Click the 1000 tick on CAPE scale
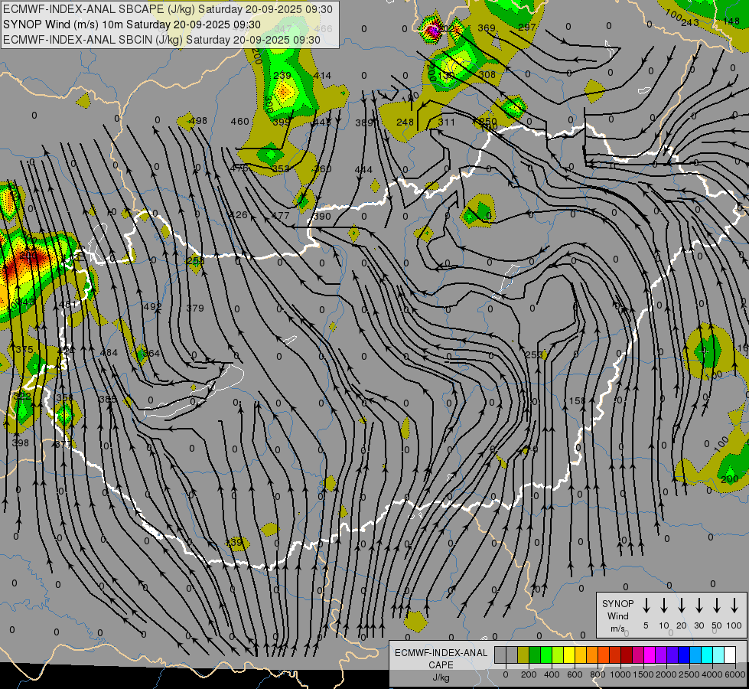This screenshot has width=749, height=689. point(620,674)
